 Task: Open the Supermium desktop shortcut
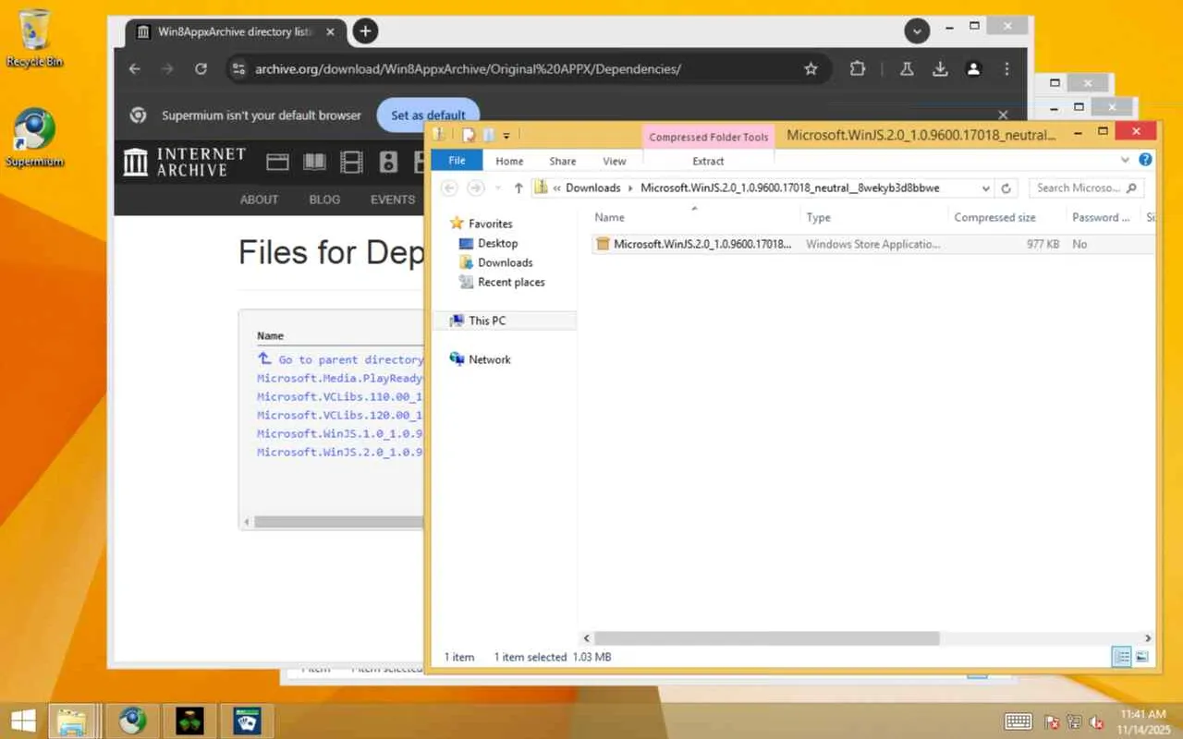pos(35,139)
